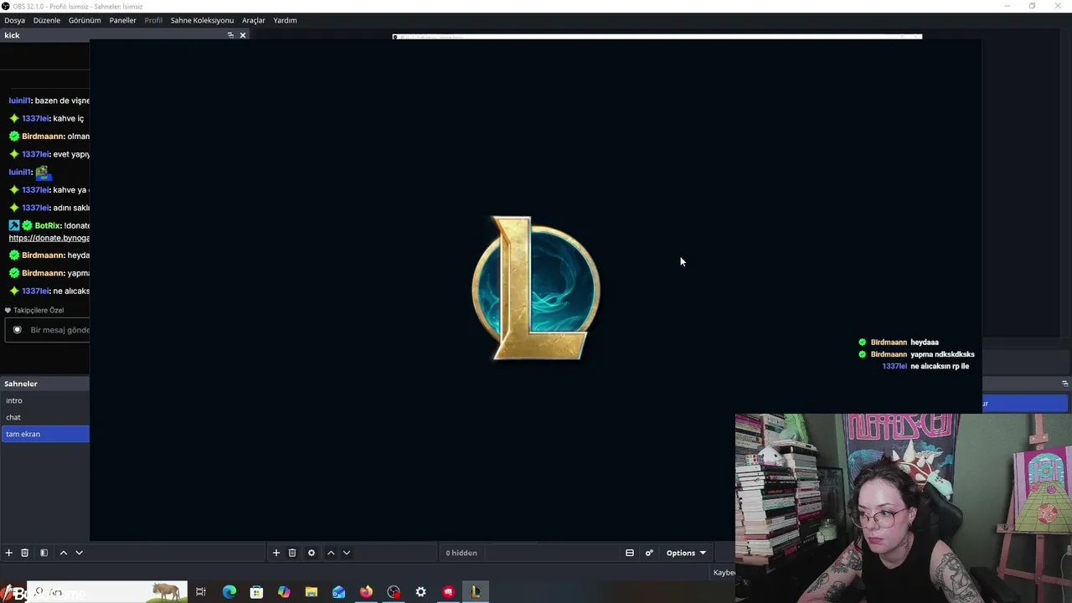This screenshot has height=603, width=1072.
Task: Open the Task View taskbar button
Action: click(x=201, y=592)
